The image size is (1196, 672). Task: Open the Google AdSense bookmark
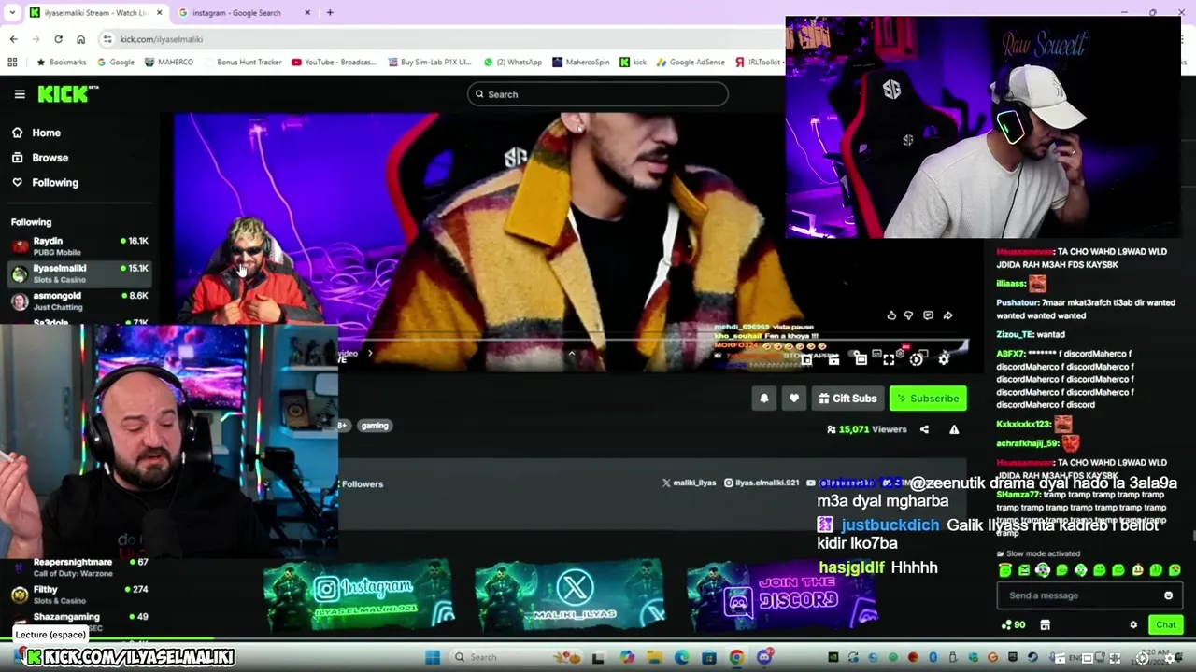click(x=691, y=63)
